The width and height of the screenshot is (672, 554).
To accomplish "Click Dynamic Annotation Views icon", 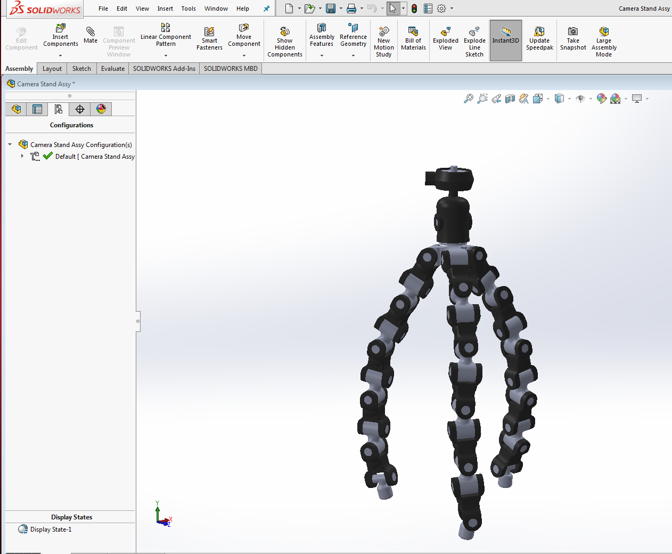I will pyautogui.click(x=524, y=99).
